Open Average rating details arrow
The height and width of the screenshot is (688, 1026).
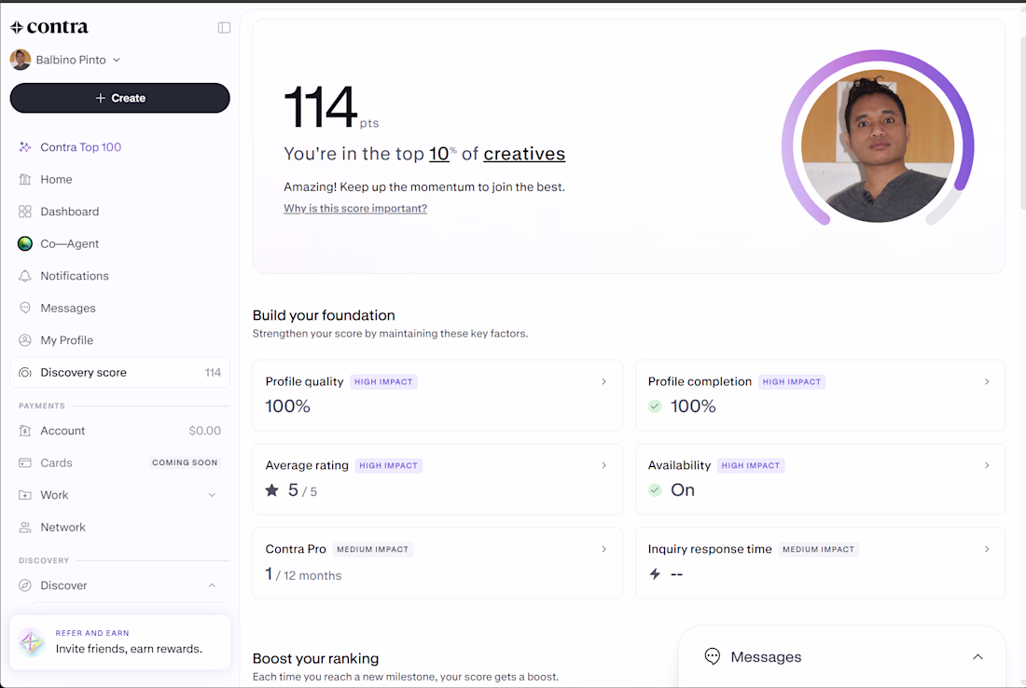(604, 465)
